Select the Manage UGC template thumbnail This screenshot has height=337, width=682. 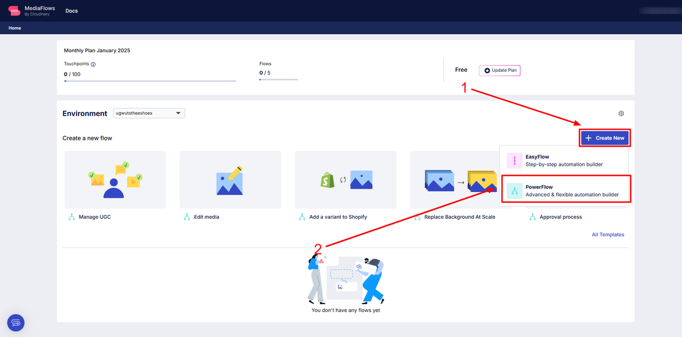pos(115,180)
